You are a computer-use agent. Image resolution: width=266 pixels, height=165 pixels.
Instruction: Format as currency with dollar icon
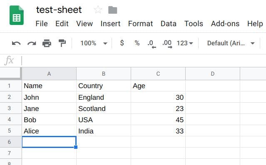[122, 43]
